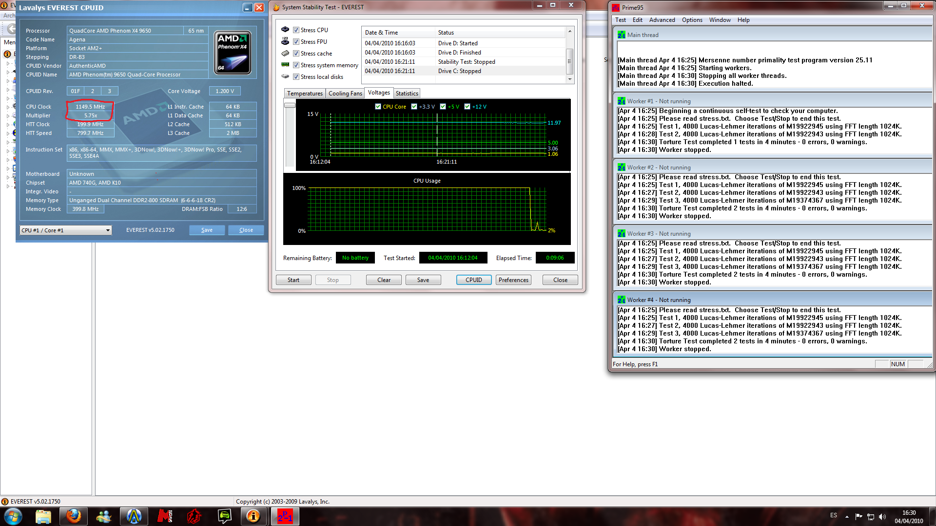
Task: Open the Advanced menu in Prime95
Action: 662,20
